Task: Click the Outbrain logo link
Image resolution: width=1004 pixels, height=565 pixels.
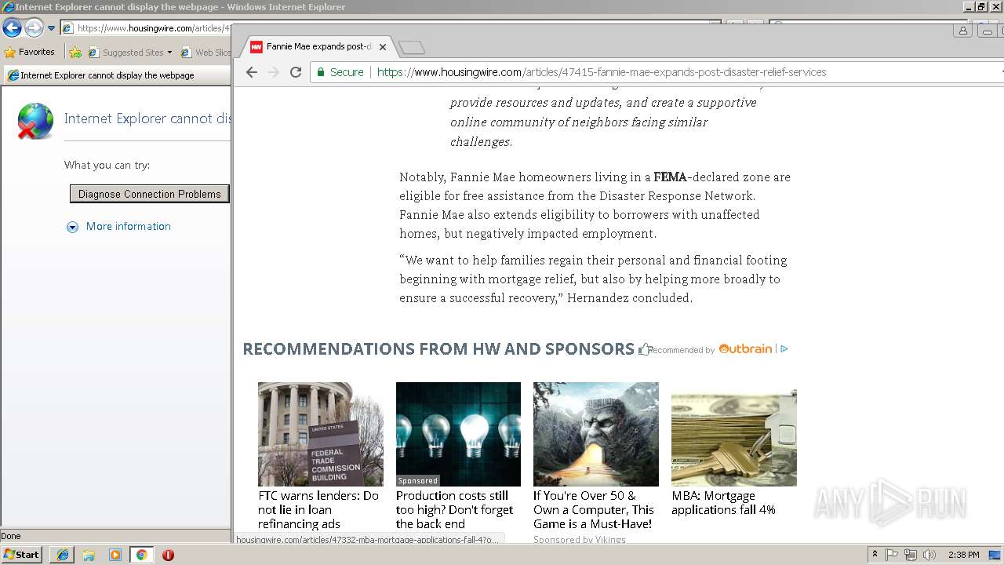Action: pyautogui.click(x=745, y=348)
